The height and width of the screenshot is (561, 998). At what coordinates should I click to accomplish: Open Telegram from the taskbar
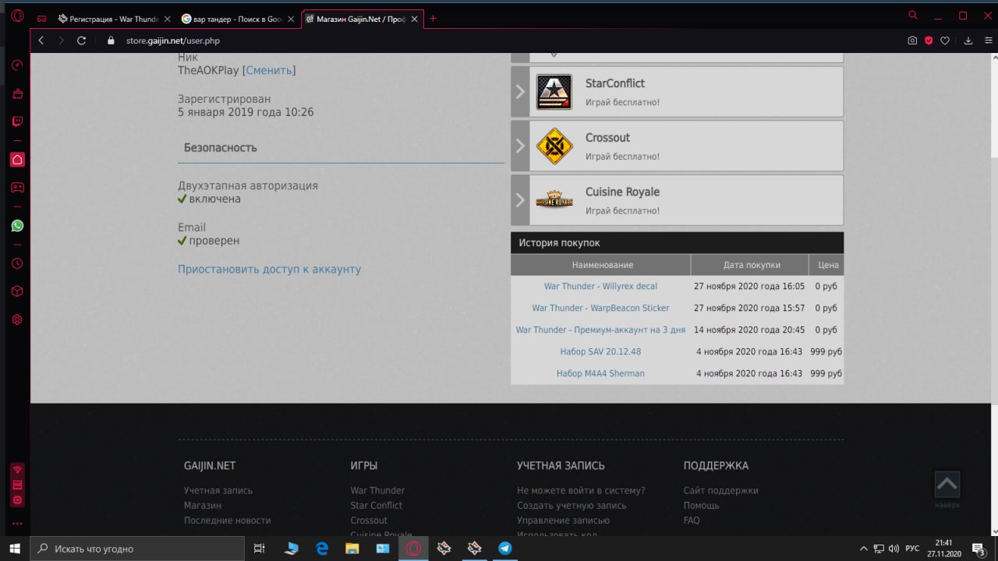coord(505,549)
